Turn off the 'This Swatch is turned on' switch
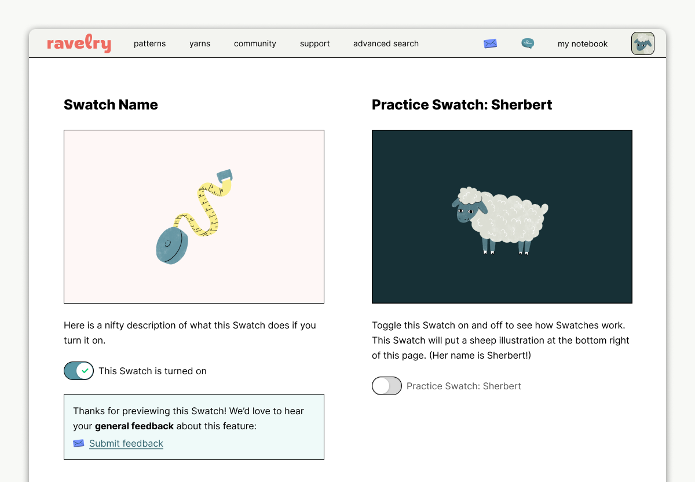Viewport: 695px width, 482px height. point(79,371)
